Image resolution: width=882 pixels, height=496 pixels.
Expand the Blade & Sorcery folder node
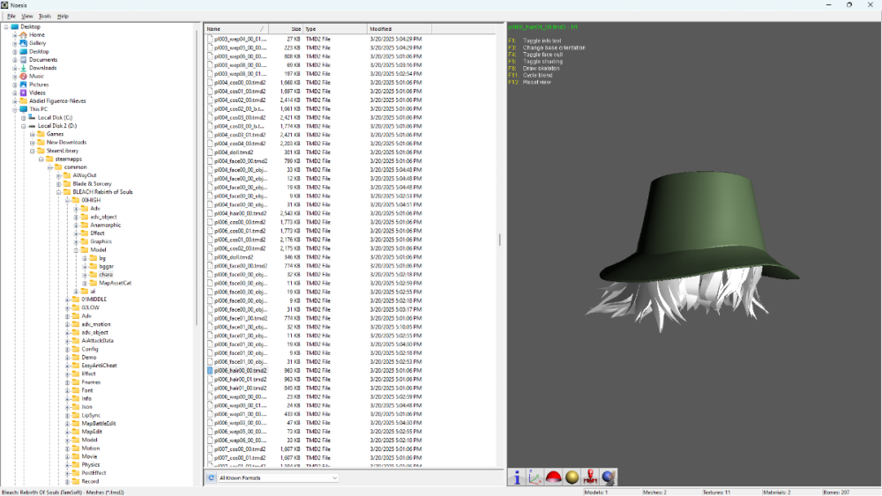58,183
